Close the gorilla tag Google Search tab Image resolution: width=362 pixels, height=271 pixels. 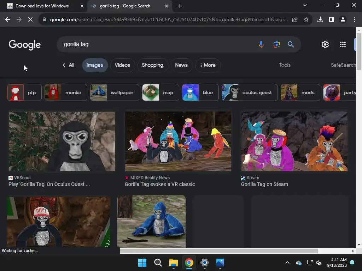tap(167, 6)
